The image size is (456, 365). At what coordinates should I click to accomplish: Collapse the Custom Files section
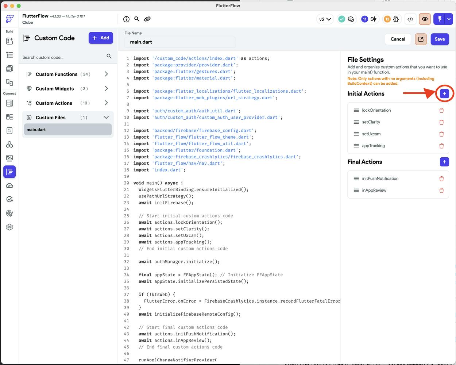[x=106, y=118]
